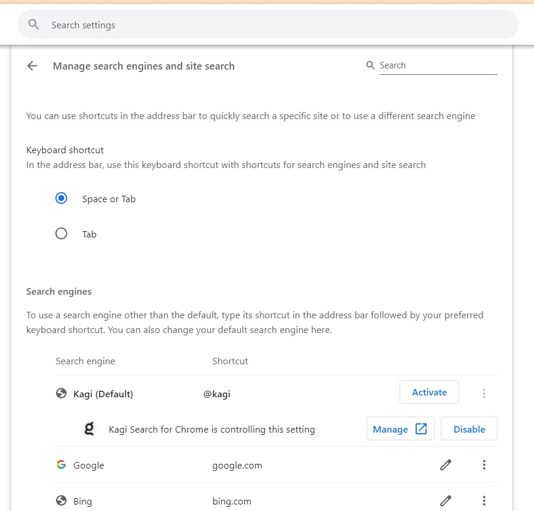Click the pencil edit icon for Bing
Screen dimensions: 534x511
coord(446,501)
